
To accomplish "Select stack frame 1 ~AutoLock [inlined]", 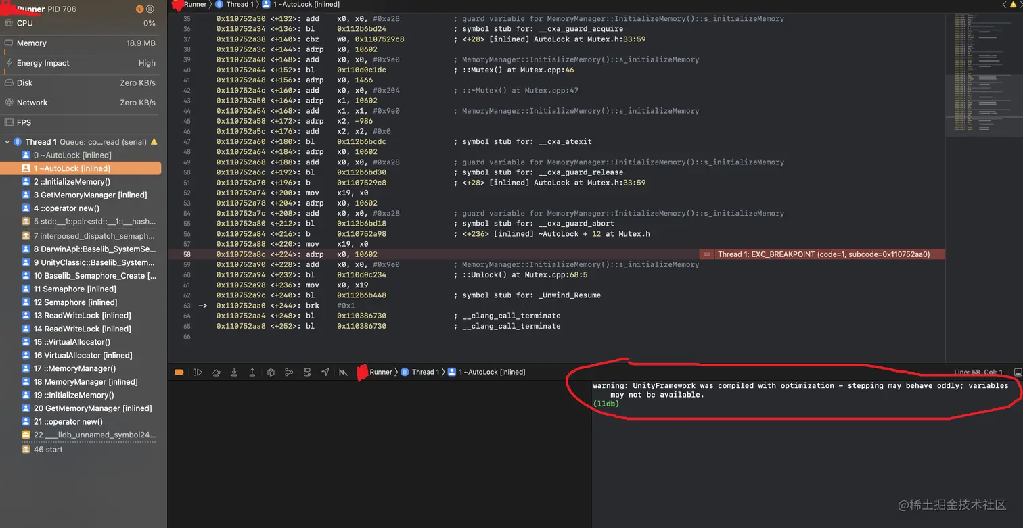I will tap(81, 168).
